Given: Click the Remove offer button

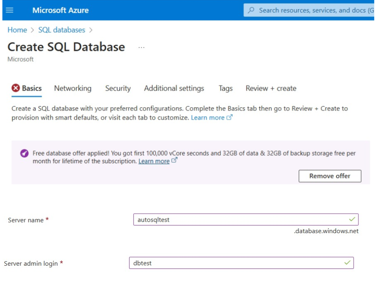Looking at the screenshot, I should coord(329,176).
